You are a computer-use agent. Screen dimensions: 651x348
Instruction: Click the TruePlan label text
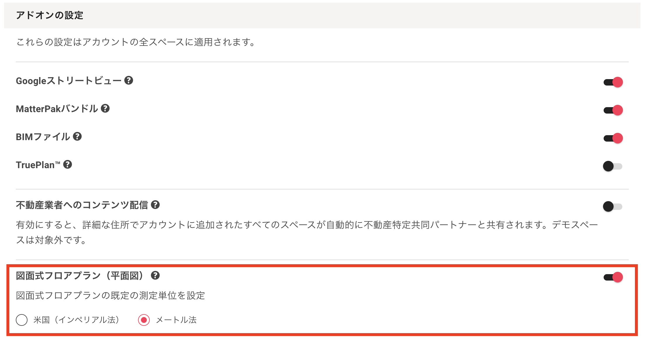point(38,165)
